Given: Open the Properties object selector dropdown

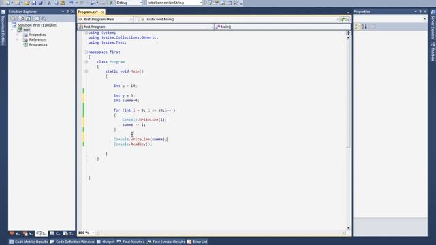Looking at the screenshot, I should [424, 19].
